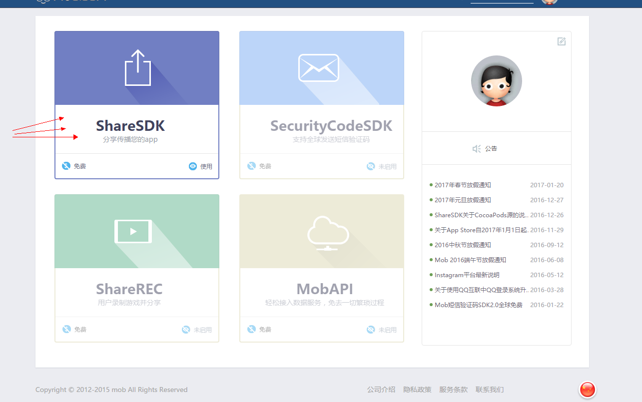Image resolution: width=642 pixels, height=402 pixels.
Task: Open the profile edit pencil icon
Action: coord(562,41)
